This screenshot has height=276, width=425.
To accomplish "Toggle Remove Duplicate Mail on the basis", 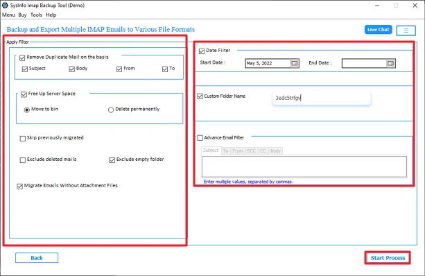I will 22,58.
